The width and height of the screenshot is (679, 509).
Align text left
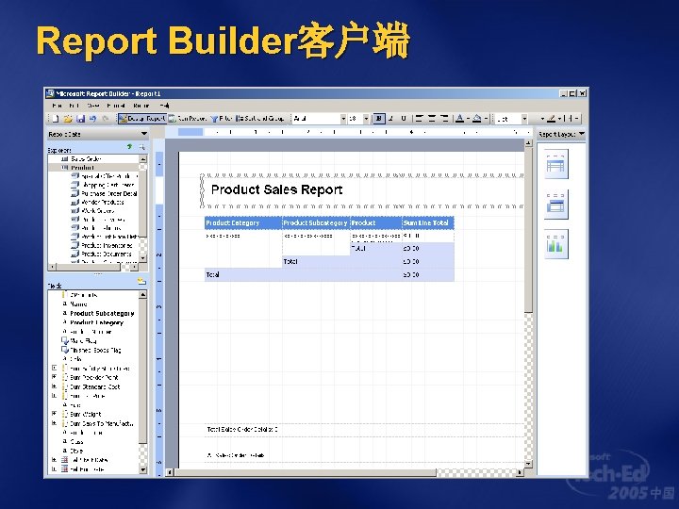pyautogui.click(x=419, y=118)
